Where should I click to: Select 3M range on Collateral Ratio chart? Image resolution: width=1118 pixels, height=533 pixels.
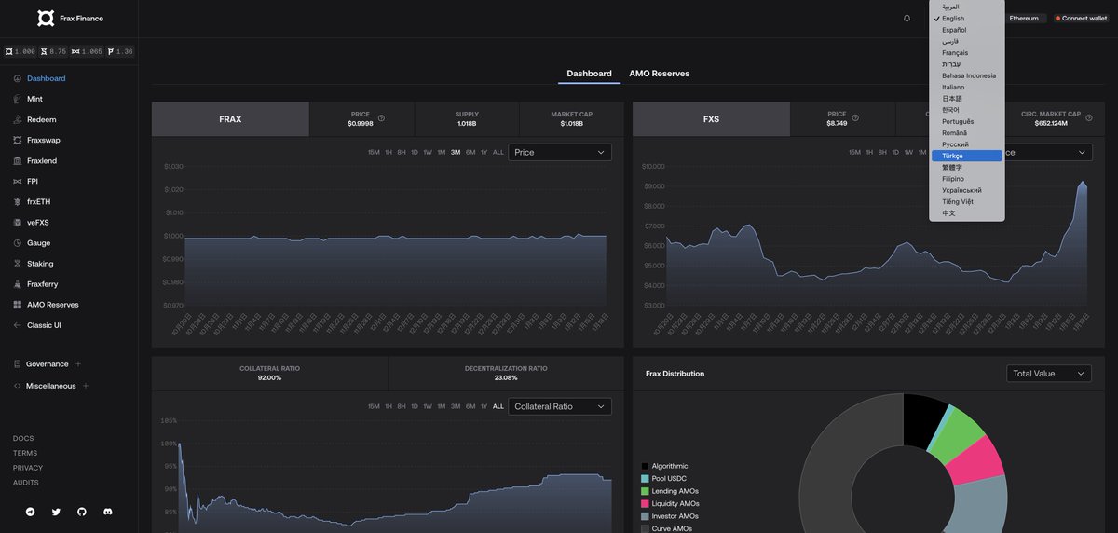(x=456, y=406)
